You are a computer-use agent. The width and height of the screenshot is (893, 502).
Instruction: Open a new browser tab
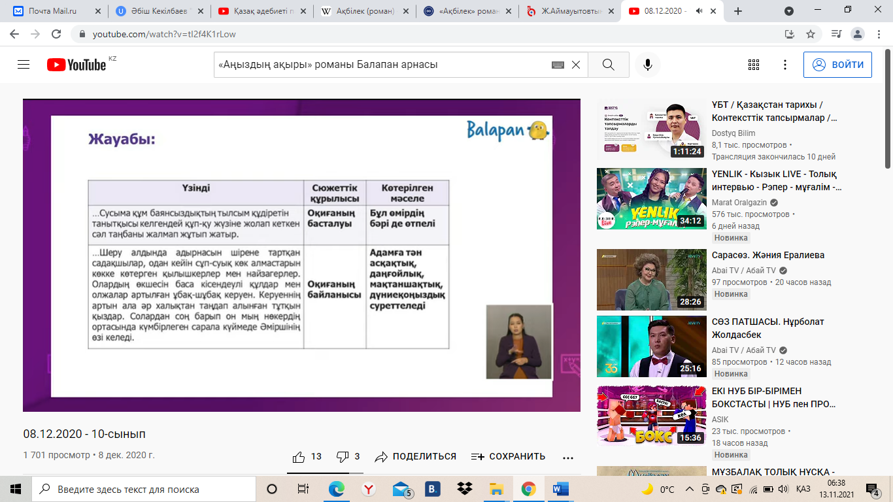pyautogui.click(x=738, y=11)
